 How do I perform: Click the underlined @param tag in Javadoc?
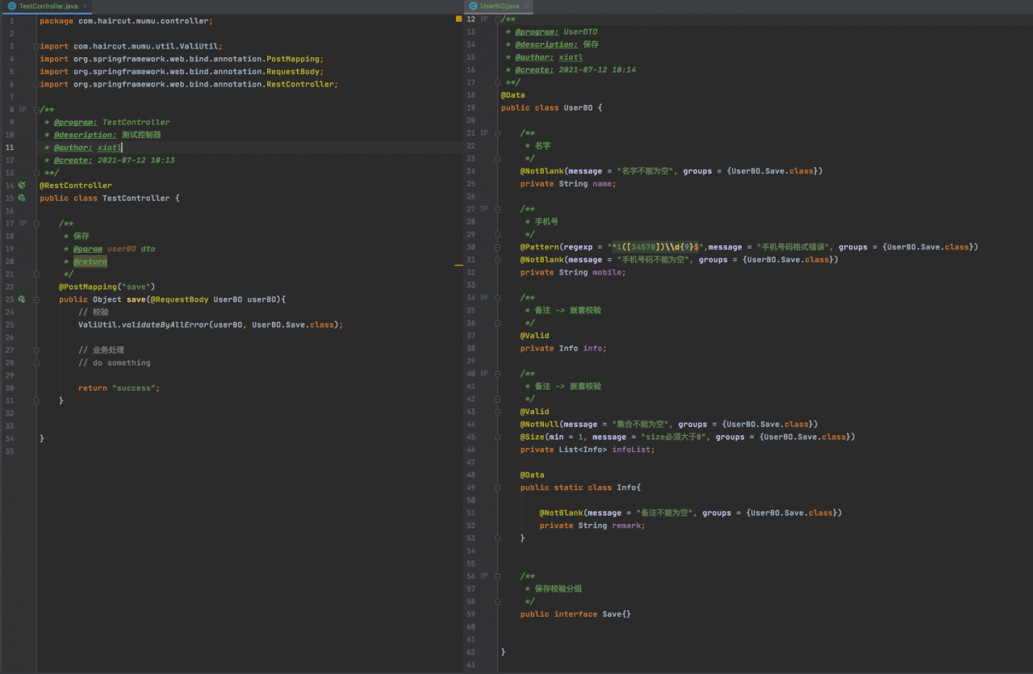(x=88, y=249)
